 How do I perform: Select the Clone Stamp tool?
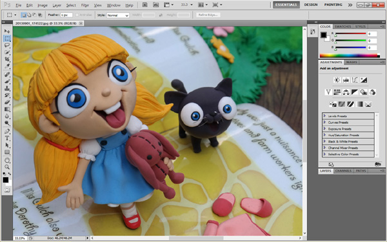tap(7, 88)
